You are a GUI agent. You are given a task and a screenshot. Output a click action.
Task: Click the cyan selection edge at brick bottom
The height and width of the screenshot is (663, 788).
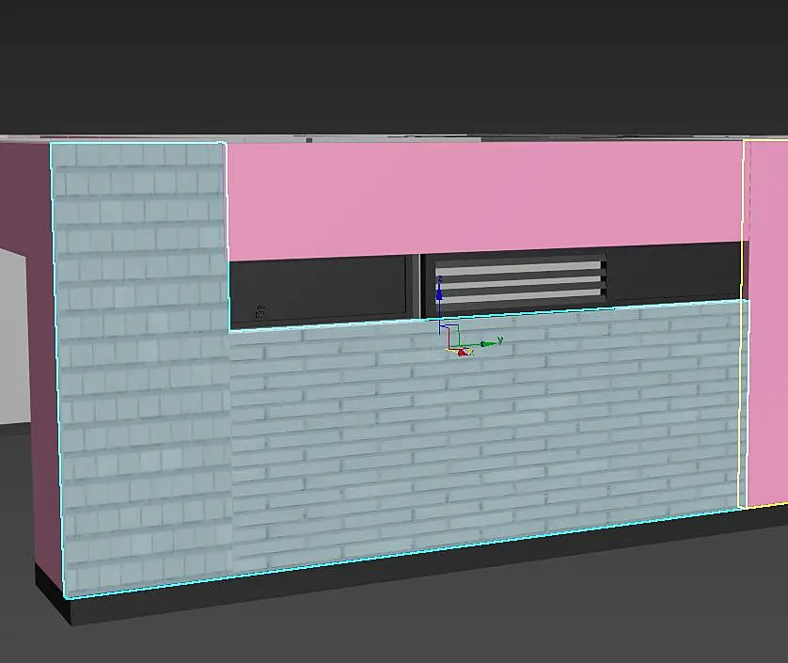click(x=402, y=553)
